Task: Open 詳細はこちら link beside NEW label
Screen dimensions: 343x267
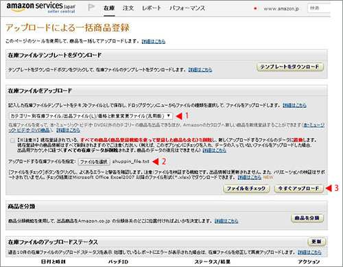Action: coord(250,177)
